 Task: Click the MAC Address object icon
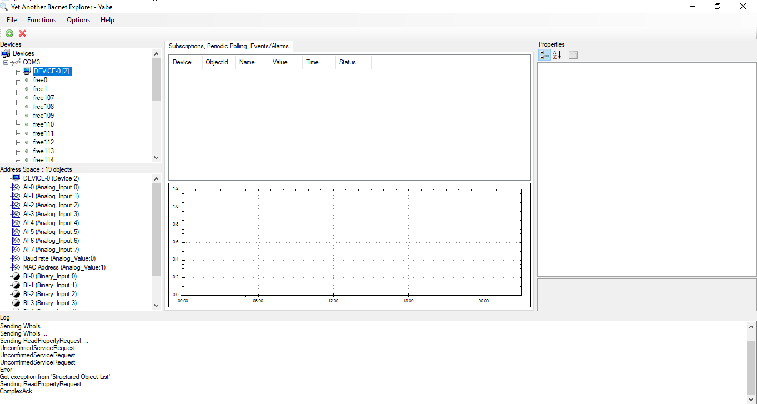click(x=16, y=267)
